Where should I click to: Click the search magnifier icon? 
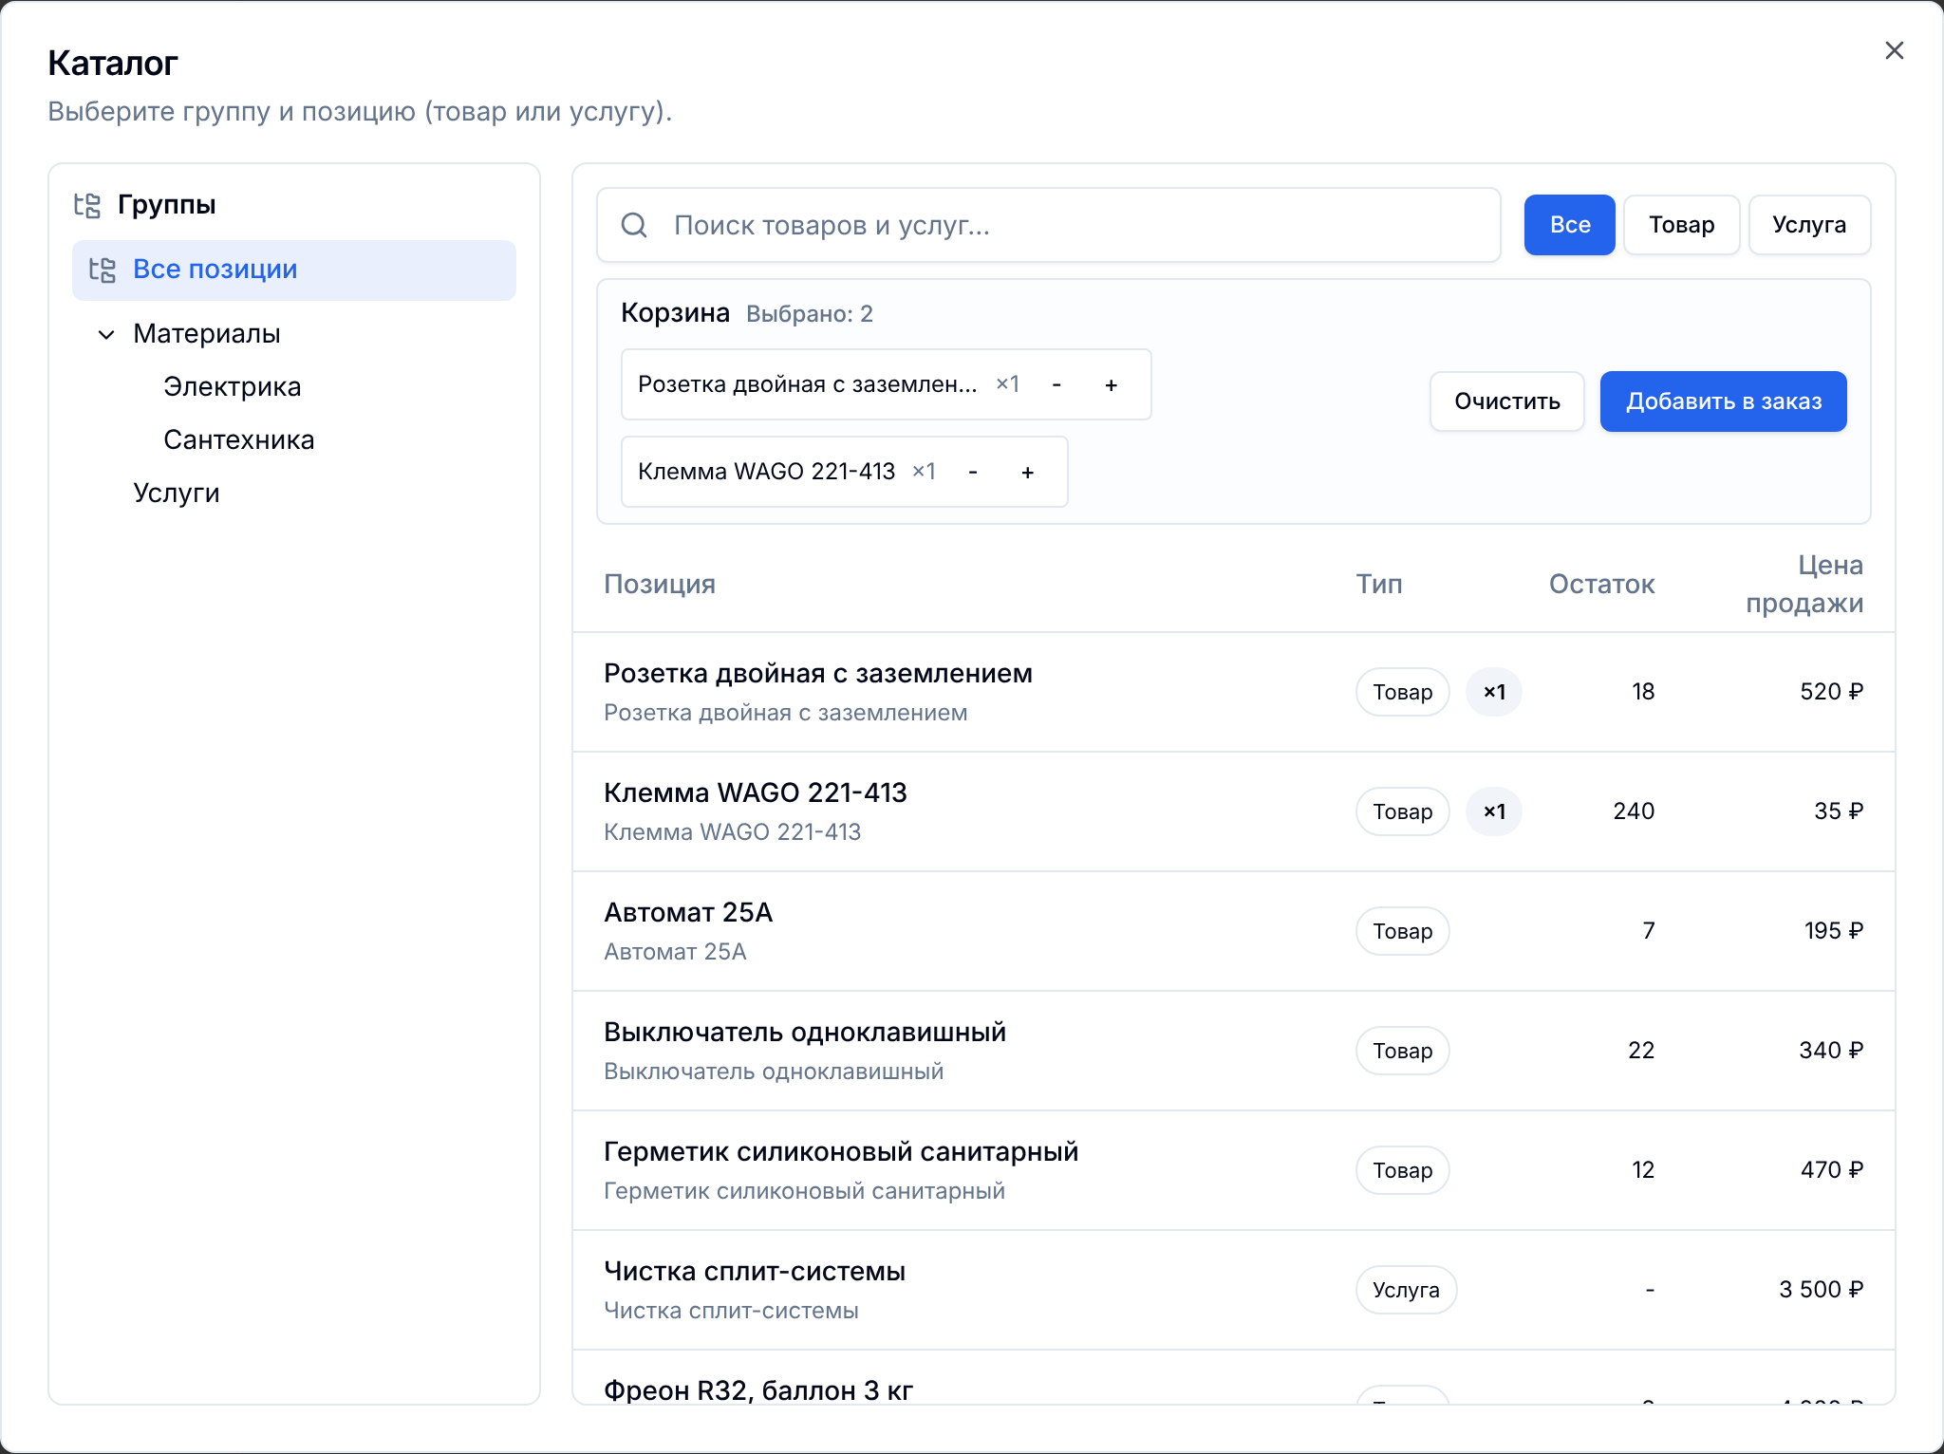pyautogui.click(x=634, y=225)
